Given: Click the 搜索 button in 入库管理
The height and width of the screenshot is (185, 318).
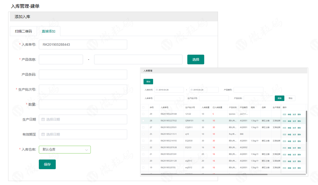Looking at the screenshot, I should point(279,98).
